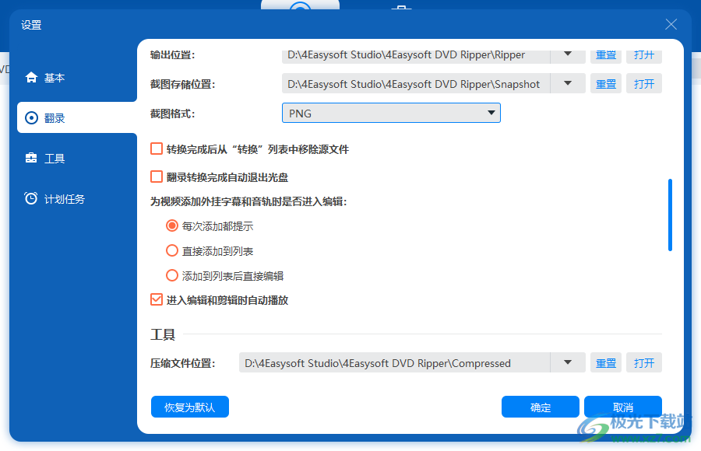The image size is (701, 451).
Task: Click the 工具 section heading
Action: point(163,334)
